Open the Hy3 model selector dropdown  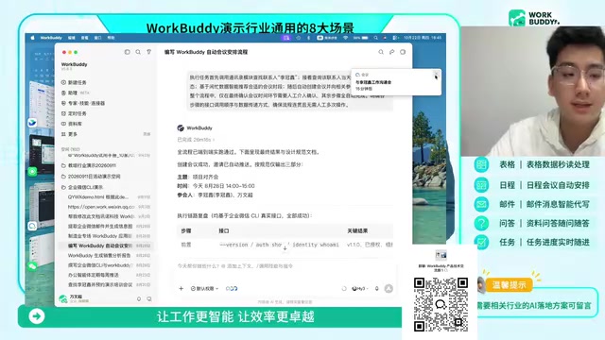tap(360, 288)
